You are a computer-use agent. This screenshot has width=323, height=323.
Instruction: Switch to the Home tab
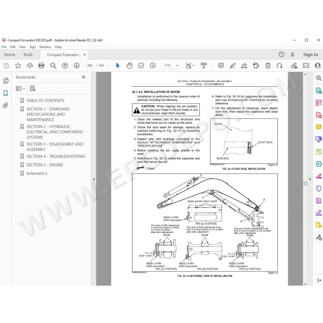point(10,54)
